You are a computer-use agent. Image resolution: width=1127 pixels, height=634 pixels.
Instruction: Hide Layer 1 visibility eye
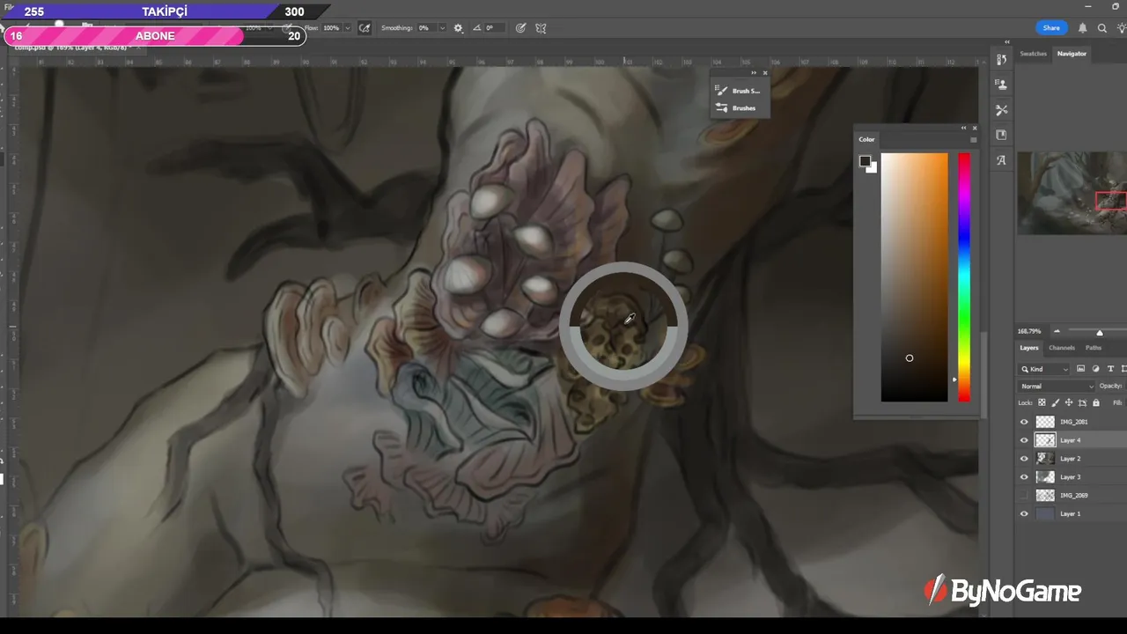point(1023,513)
